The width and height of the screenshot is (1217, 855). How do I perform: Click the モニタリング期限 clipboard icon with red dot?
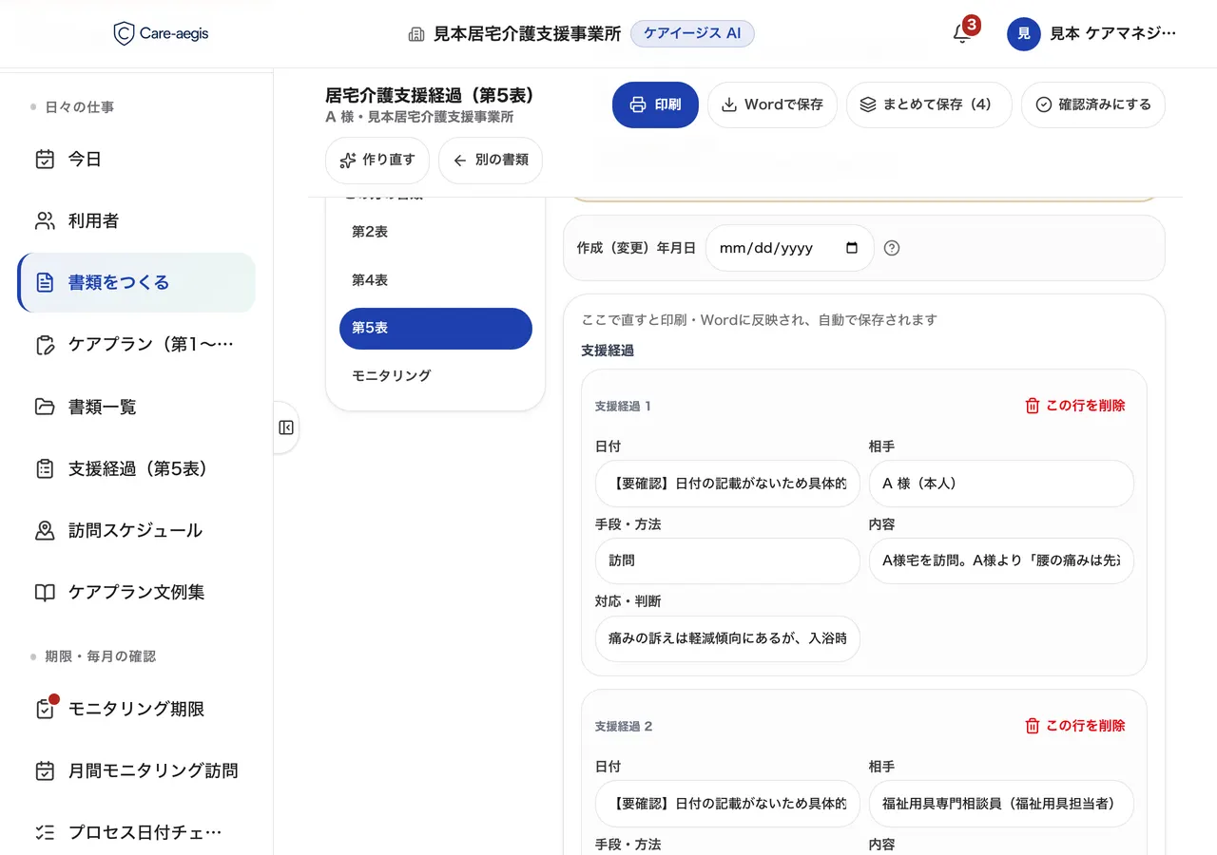pos(45,709)
